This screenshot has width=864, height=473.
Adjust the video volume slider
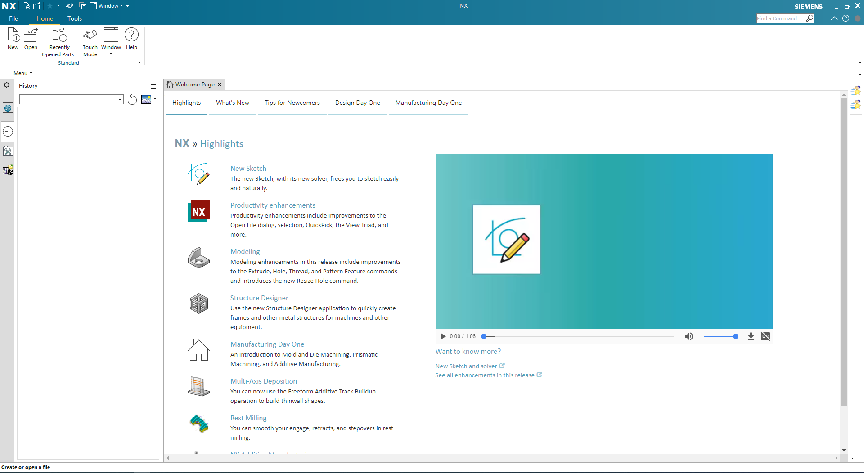[x=720, y=336]
